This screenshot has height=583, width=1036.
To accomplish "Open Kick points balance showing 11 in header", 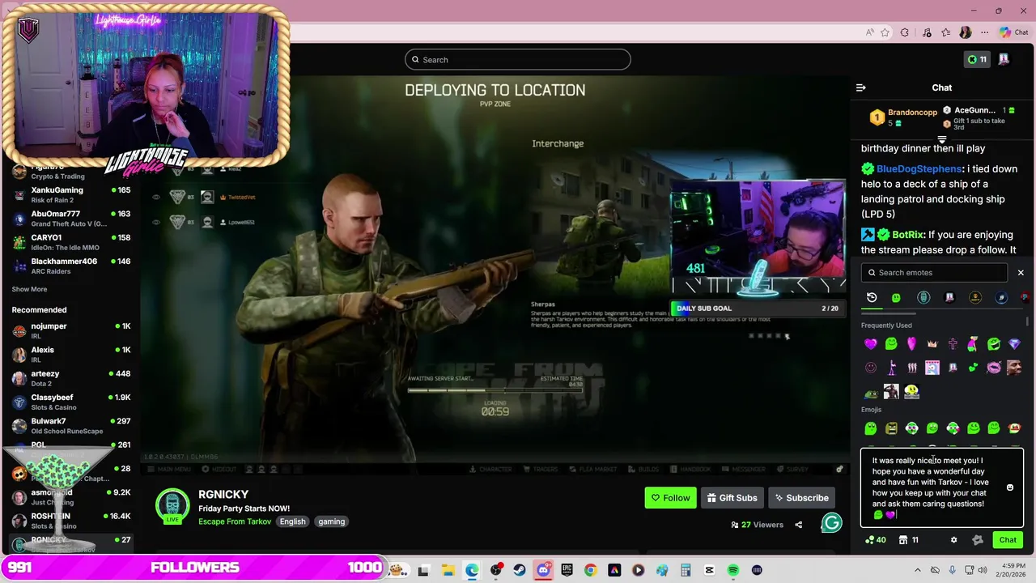I will [978, 59].
